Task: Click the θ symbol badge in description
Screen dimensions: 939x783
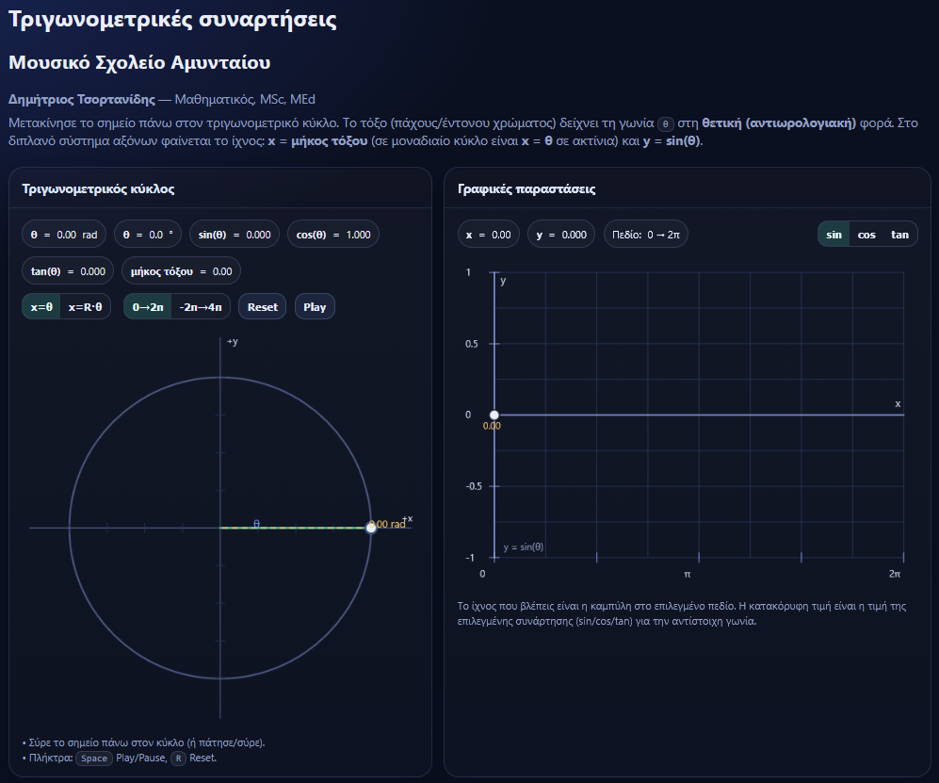Action: 665,124
